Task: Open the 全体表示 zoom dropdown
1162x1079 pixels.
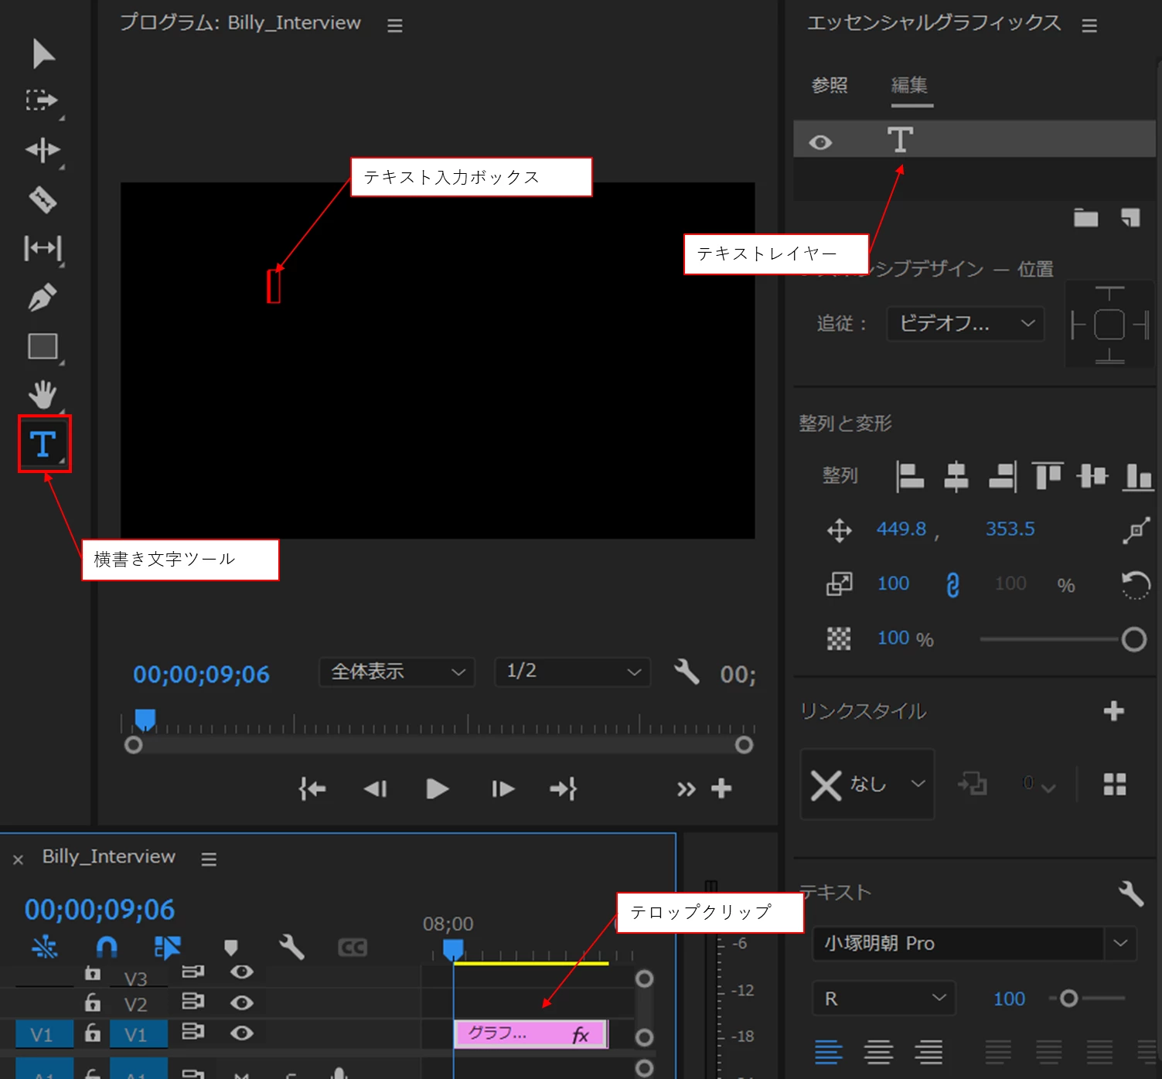Action: pos(397,672)
